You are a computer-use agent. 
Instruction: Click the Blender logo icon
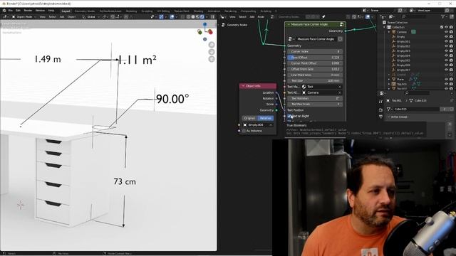(x=4, y=11)
